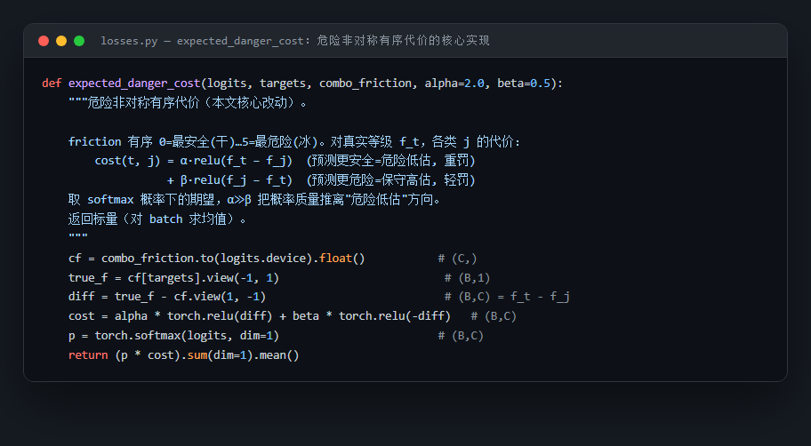811x446 pixels.
Task: Click the function name expected_danger_cost in def line
Action: (x=134, y=84)
